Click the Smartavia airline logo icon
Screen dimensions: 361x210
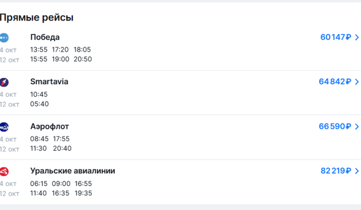[5, 82]
